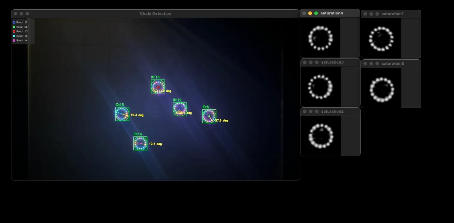Click the blue Robot 12 legend dot

(14, 22)
